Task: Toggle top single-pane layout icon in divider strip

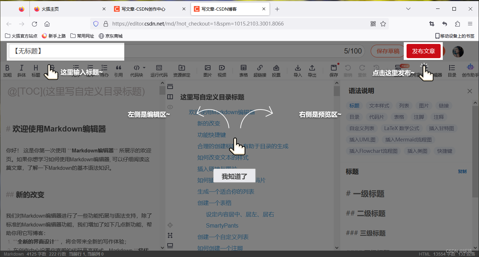Action: tap(170, 86)
